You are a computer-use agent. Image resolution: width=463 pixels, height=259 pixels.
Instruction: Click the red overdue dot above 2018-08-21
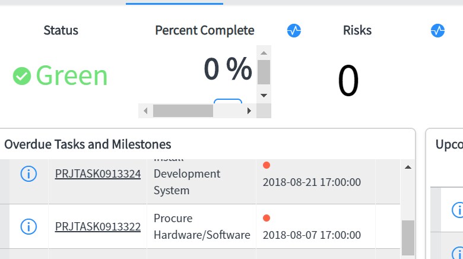(267, 165)
